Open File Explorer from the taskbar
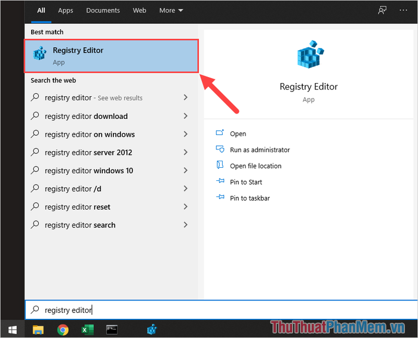Image resolution: width=418 pixels, height=338 pixels. click(38, 330)
